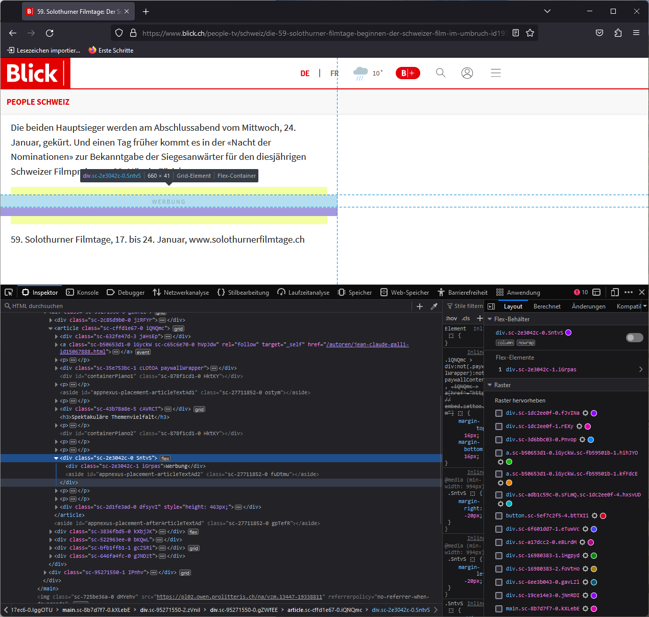
Task: Expand Flex-Elemente entry div.sc-2e3042c-1.iGrpas
Action: coord(640,369)
